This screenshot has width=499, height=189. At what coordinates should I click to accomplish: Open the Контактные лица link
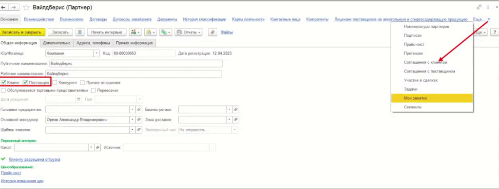(x=285, y=19)
